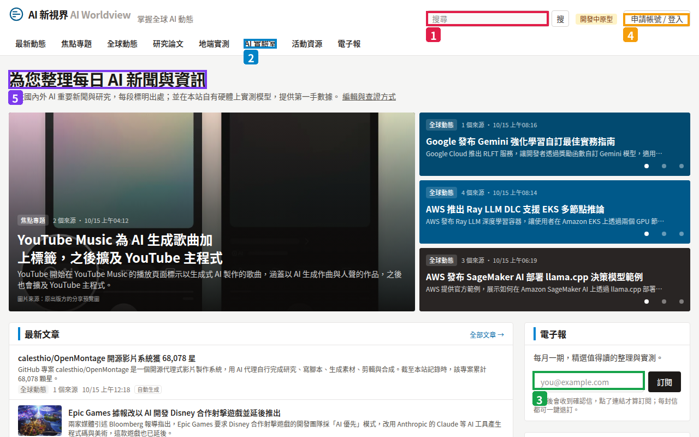Viewport: 699px width, 437px height.
Task: Click 全球動態 tag on the Gemini card
Action: 441,125
